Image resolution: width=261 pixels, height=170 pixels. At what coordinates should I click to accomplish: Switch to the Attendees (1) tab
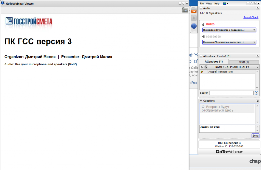pyautogui.click(x=214, y=62)
